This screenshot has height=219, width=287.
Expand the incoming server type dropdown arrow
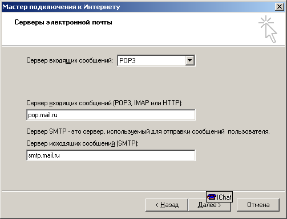pos(189,60)
